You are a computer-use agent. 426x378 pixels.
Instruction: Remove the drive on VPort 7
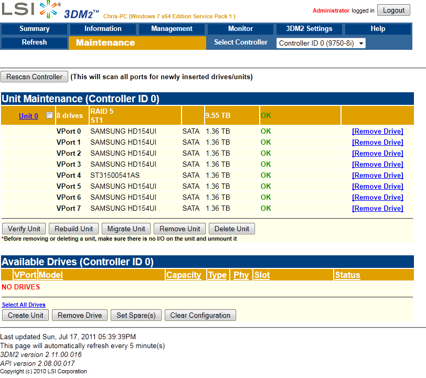(x=378, y=209)
